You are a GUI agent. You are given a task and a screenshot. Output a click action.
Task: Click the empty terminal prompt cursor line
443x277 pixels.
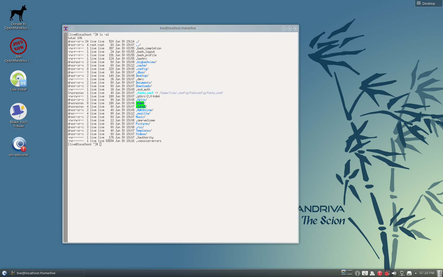coord(85,144)
